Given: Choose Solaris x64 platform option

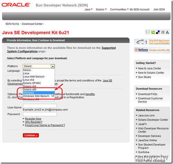Looking at the screenshot, I should [x=39, y=86].
